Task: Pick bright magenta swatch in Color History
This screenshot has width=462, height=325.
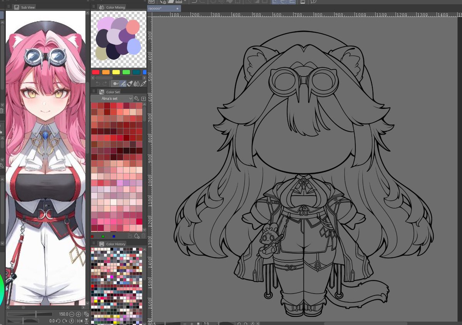Action: tap(112, 277)
